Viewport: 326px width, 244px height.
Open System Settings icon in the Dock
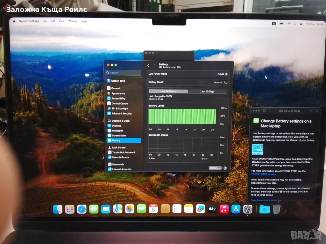pos(248,209)
